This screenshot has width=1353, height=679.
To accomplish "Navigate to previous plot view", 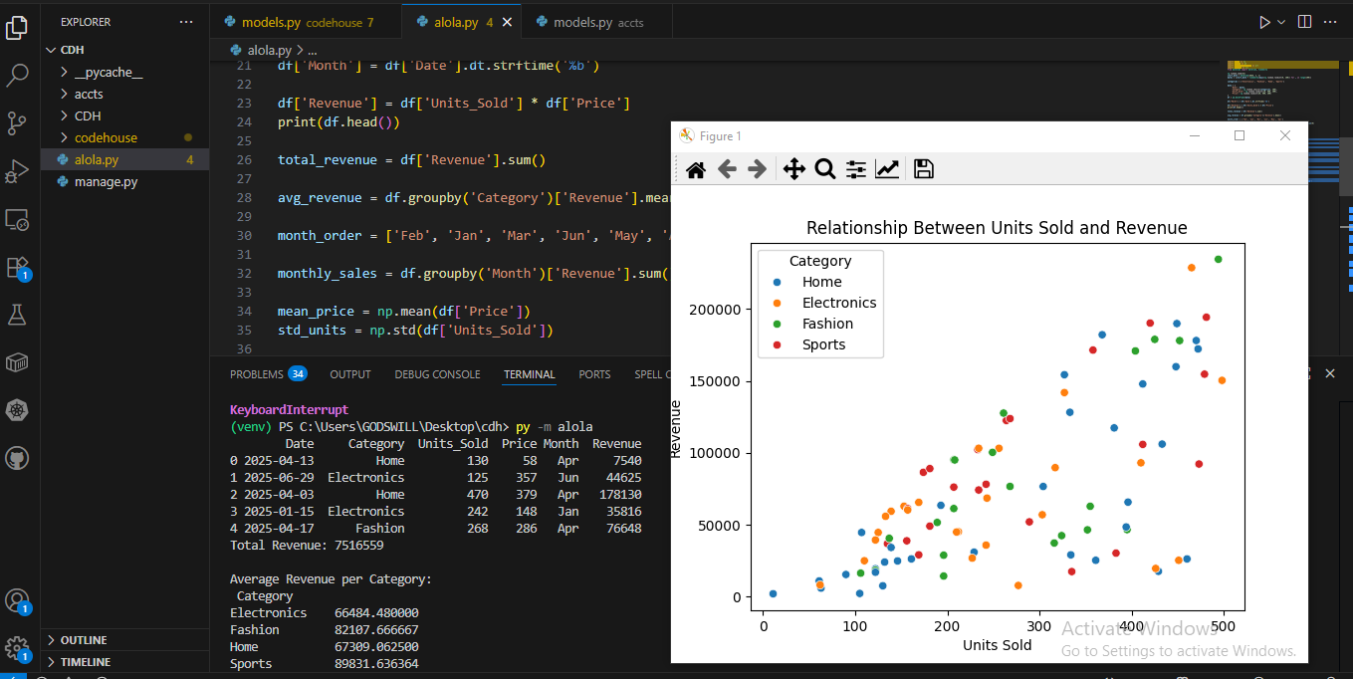I will pyautogui.click(x=726, y=169).
